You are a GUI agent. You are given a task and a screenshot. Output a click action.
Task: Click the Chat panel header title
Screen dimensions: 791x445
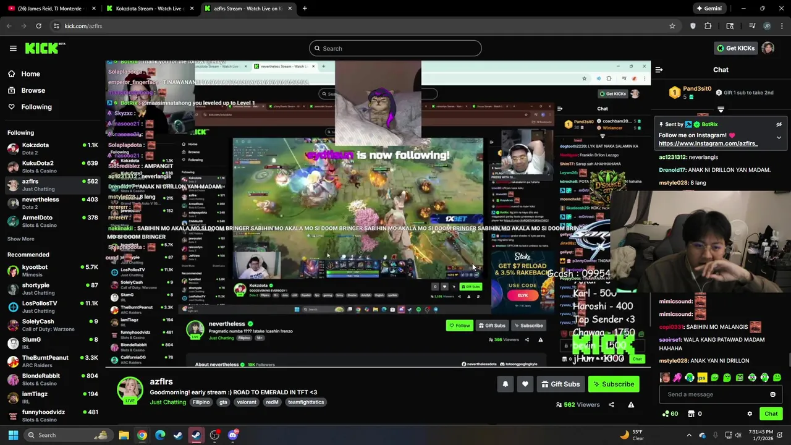[x=721, y=70]
